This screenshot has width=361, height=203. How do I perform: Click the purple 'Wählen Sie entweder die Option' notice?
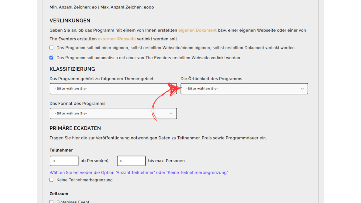click(139, 173)
